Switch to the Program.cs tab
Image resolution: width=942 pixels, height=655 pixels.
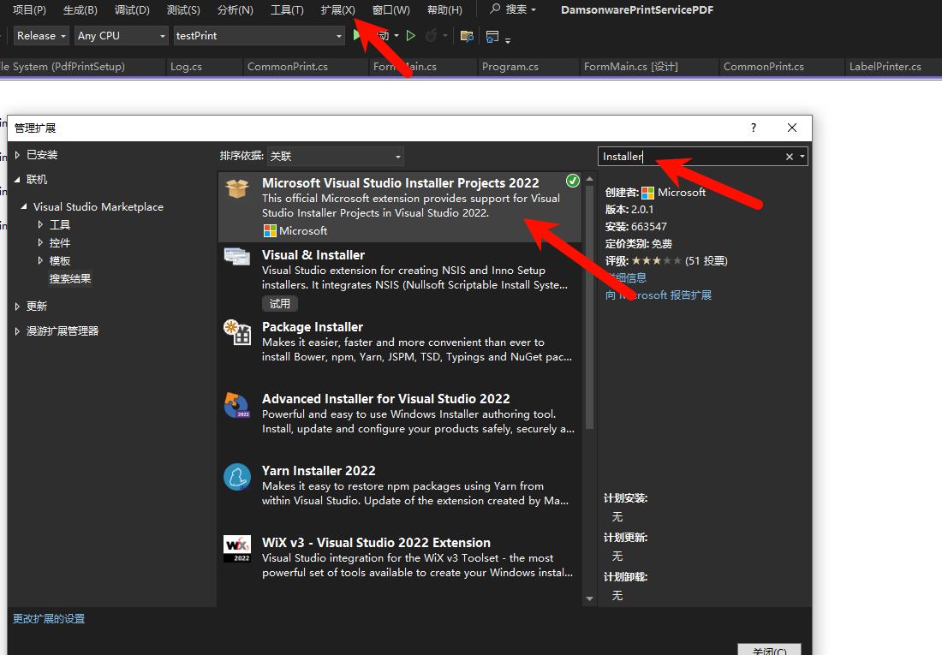[x=510, y=67]
